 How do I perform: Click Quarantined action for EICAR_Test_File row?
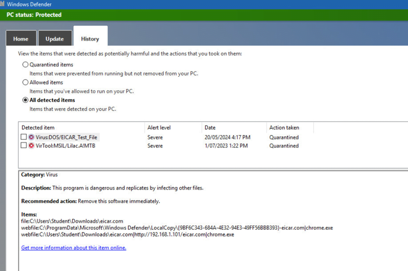click(284, 137)
